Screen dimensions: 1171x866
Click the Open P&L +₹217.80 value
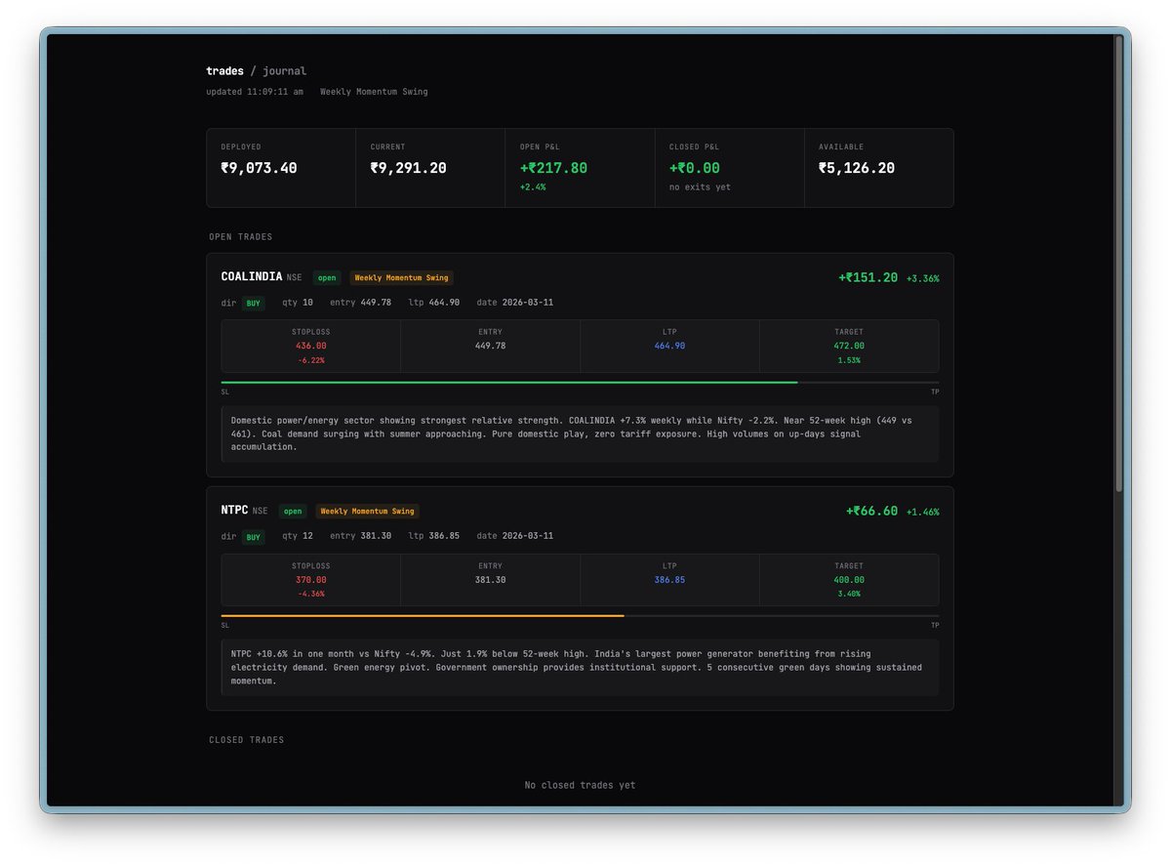[553, 168]
